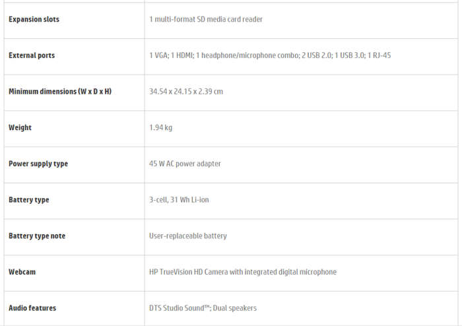Click Minimum dimensions (W x D x H) label
Image resolution: width=462 pixels, height=326 pixels.
pos(60,92)
